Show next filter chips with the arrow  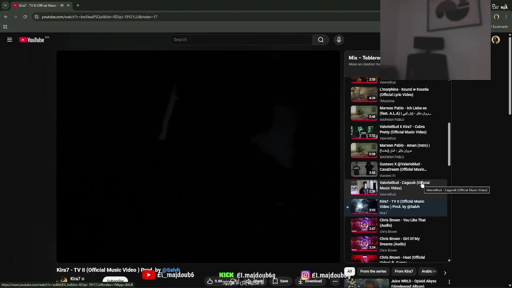[x=445, y=273]
